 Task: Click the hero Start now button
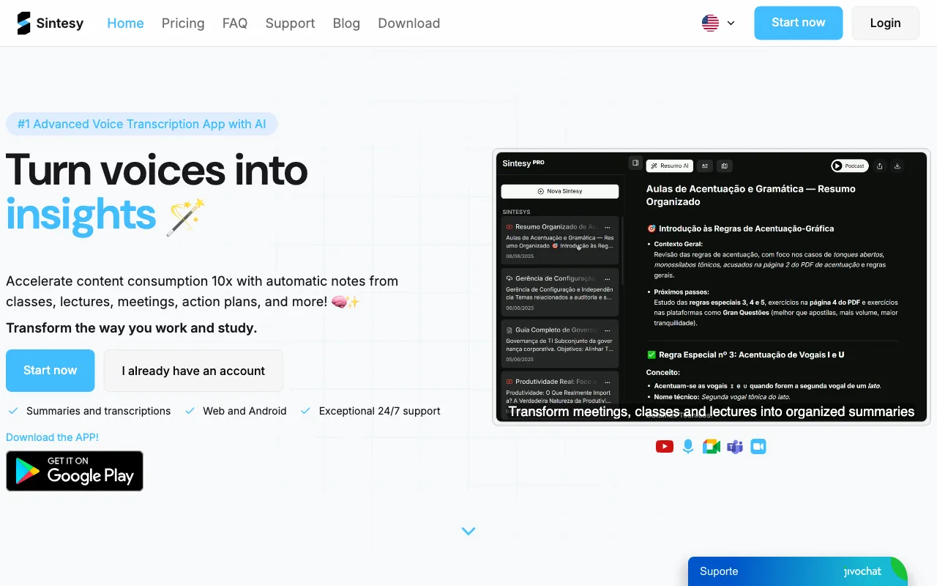(51, 371)
